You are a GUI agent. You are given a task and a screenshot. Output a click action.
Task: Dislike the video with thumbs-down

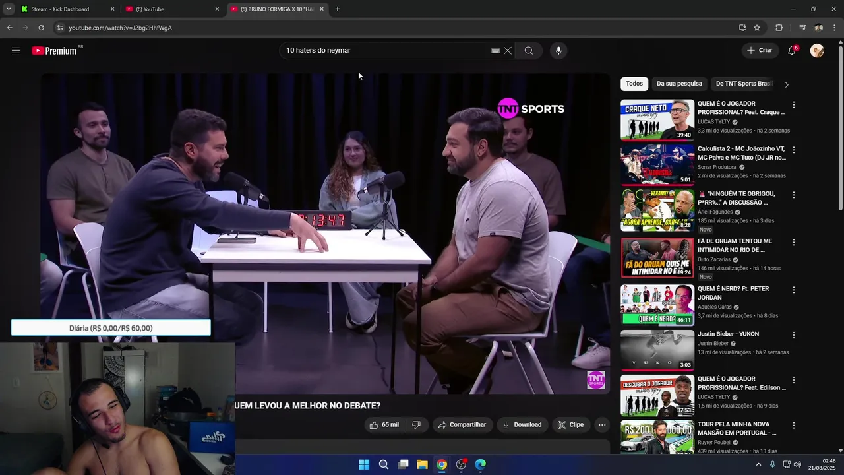(416, 424)
